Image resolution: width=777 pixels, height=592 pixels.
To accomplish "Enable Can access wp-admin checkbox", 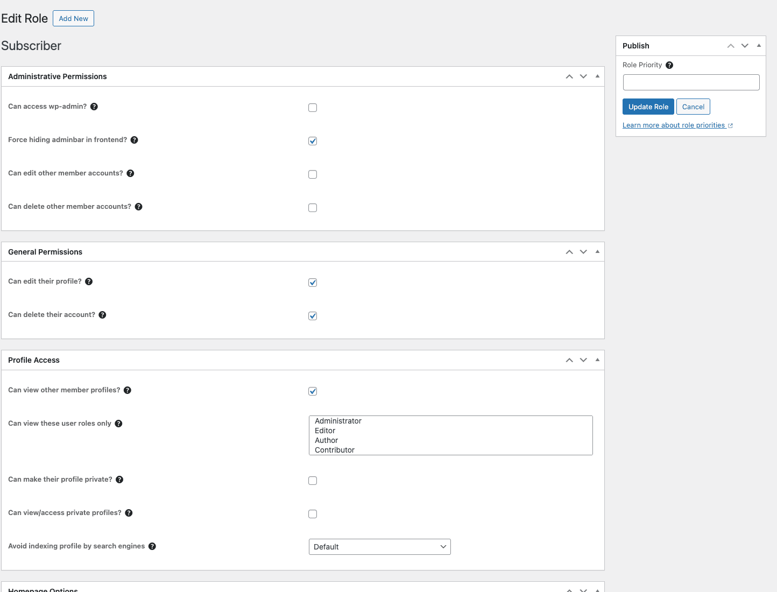I will (313, 108).
